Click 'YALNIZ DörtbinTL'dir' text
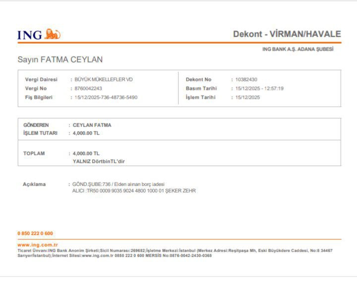This screenshot has height=292, width=357. [99, 161]
